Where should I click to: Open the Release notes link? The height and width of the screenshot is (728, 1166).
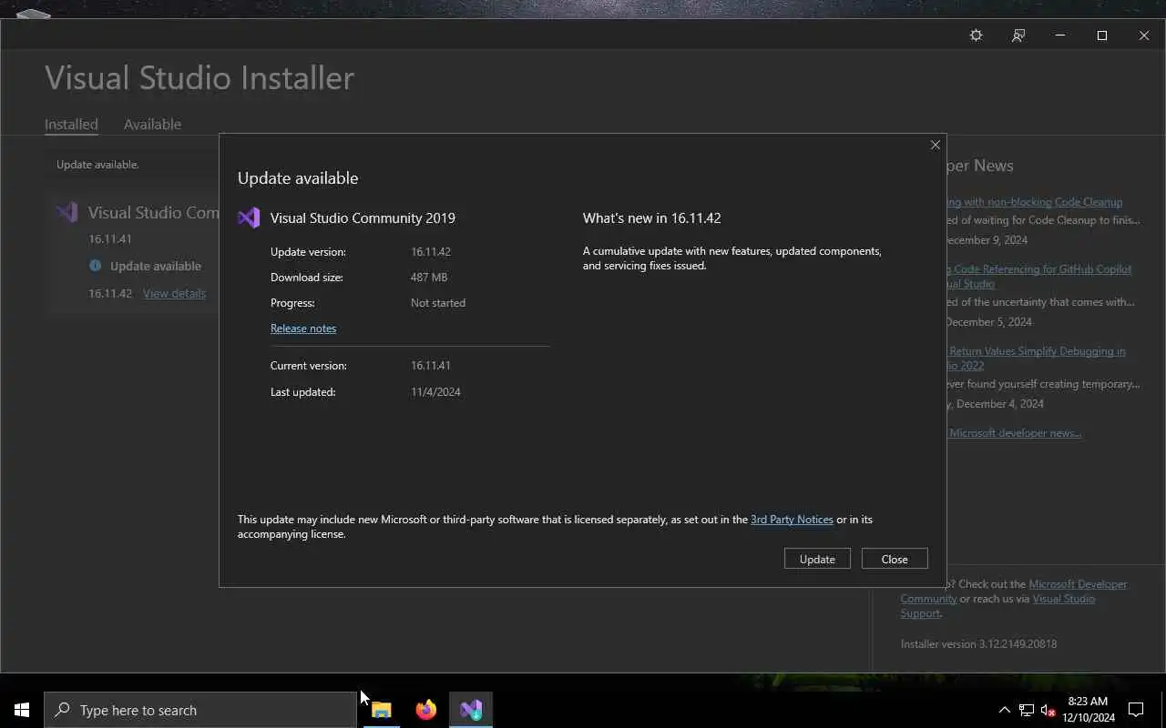point(303,328)
